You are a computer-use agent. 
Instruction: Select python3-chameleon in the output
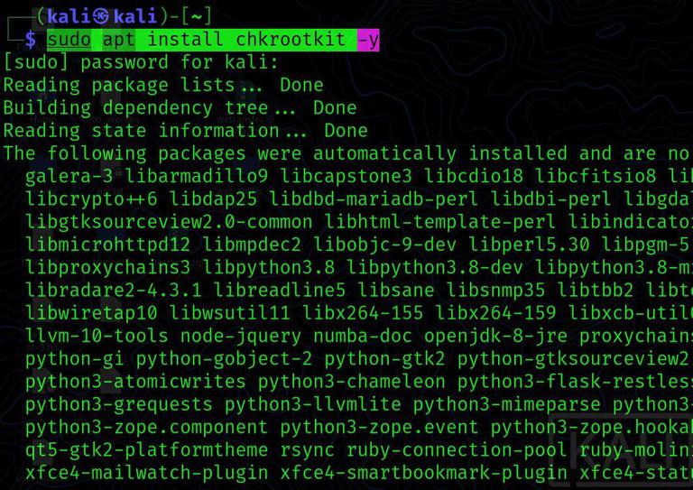tap(351, 383)
